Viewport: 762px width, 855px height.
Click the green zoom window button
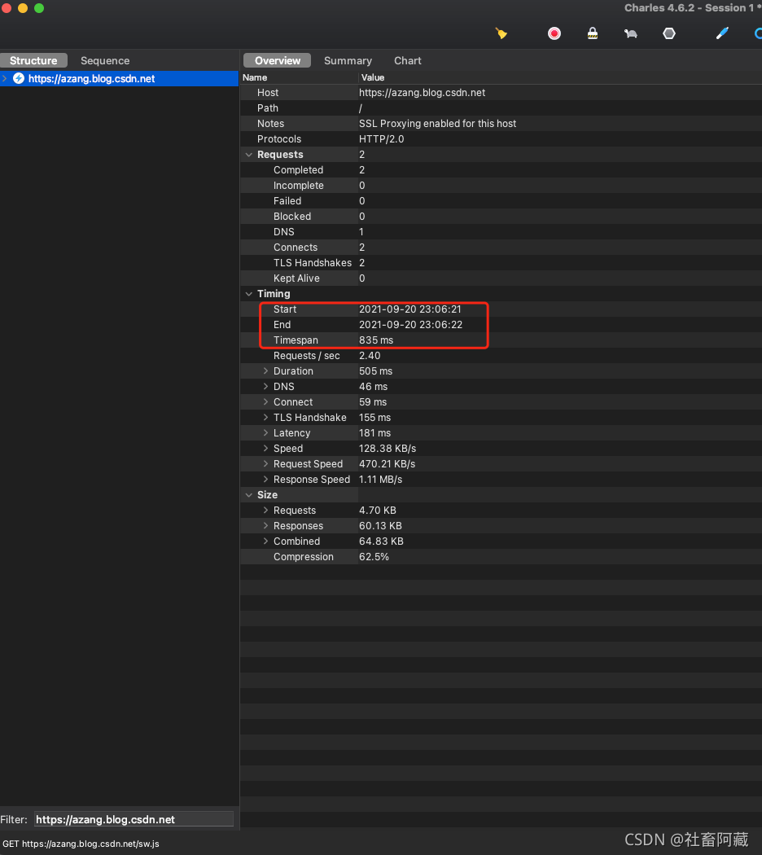coord(39,8)
